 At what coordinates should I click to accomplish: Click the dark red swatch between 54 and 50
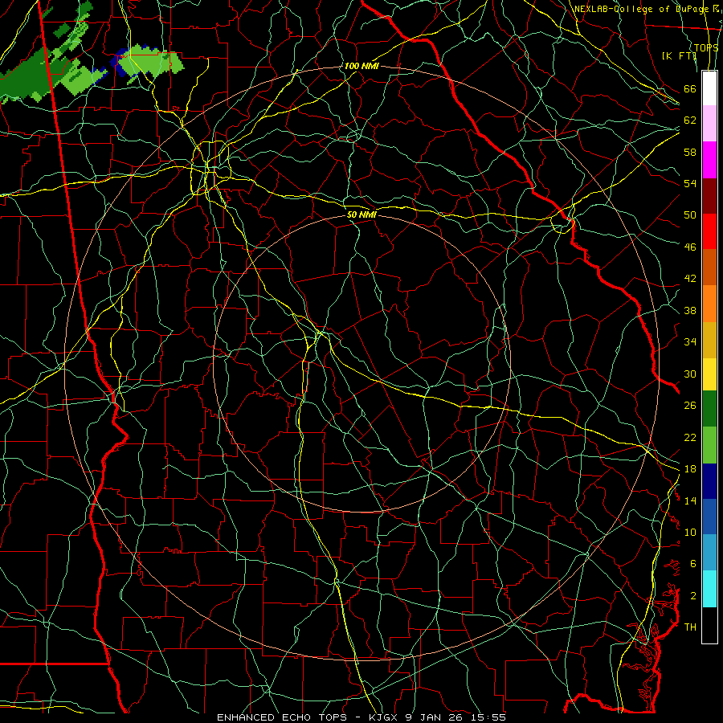click(x=709, y=195)
